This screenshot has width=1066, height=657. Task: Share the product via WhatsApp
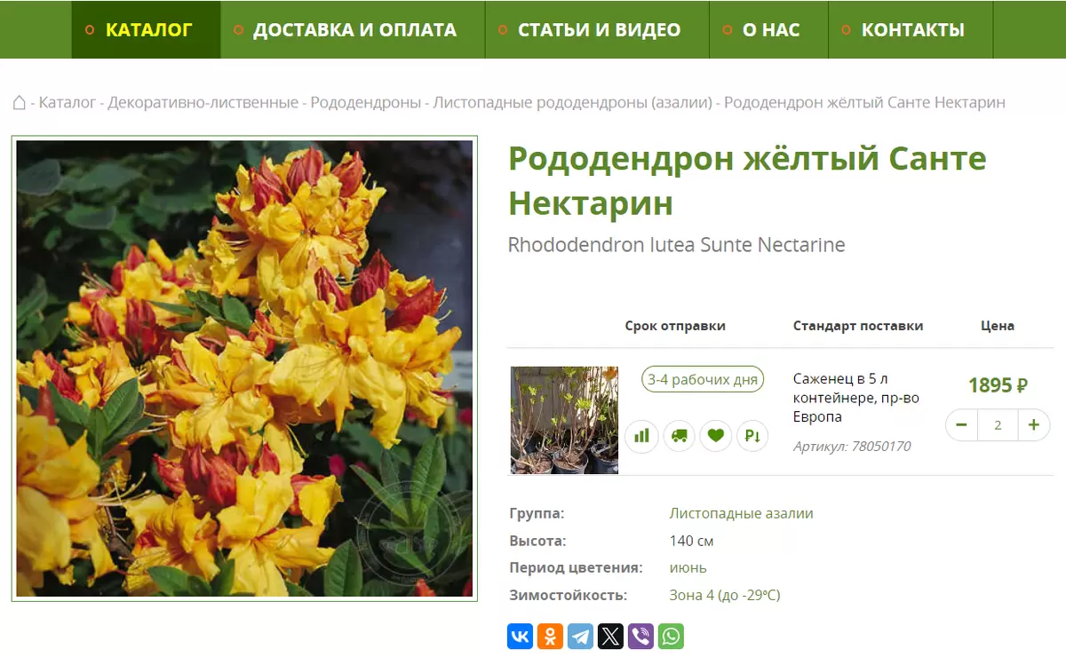tap(672, 636)
